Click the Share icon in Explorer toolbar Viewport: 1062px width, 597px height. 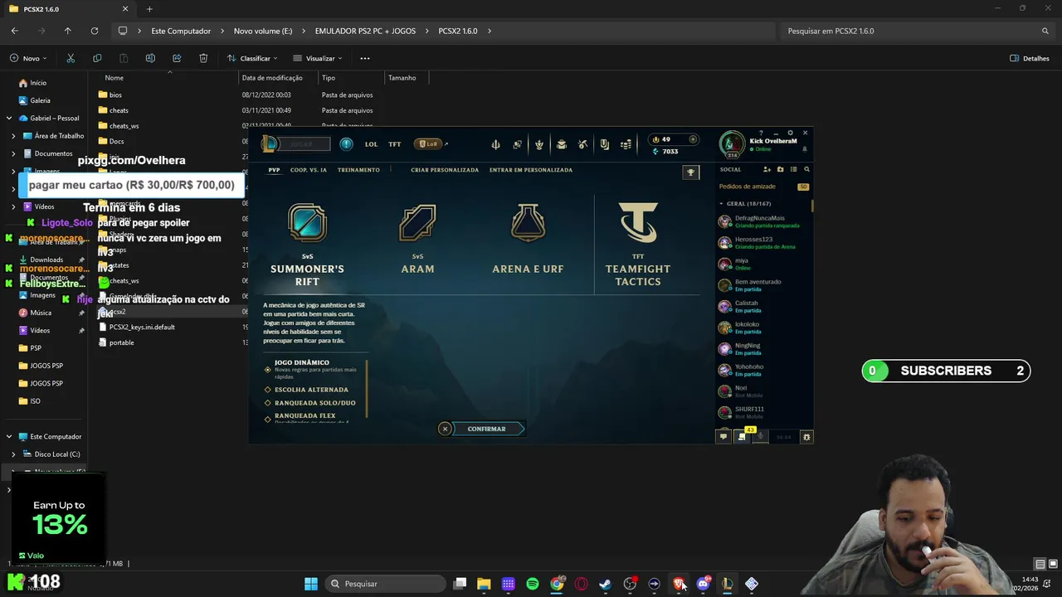[x=177, y=58]
